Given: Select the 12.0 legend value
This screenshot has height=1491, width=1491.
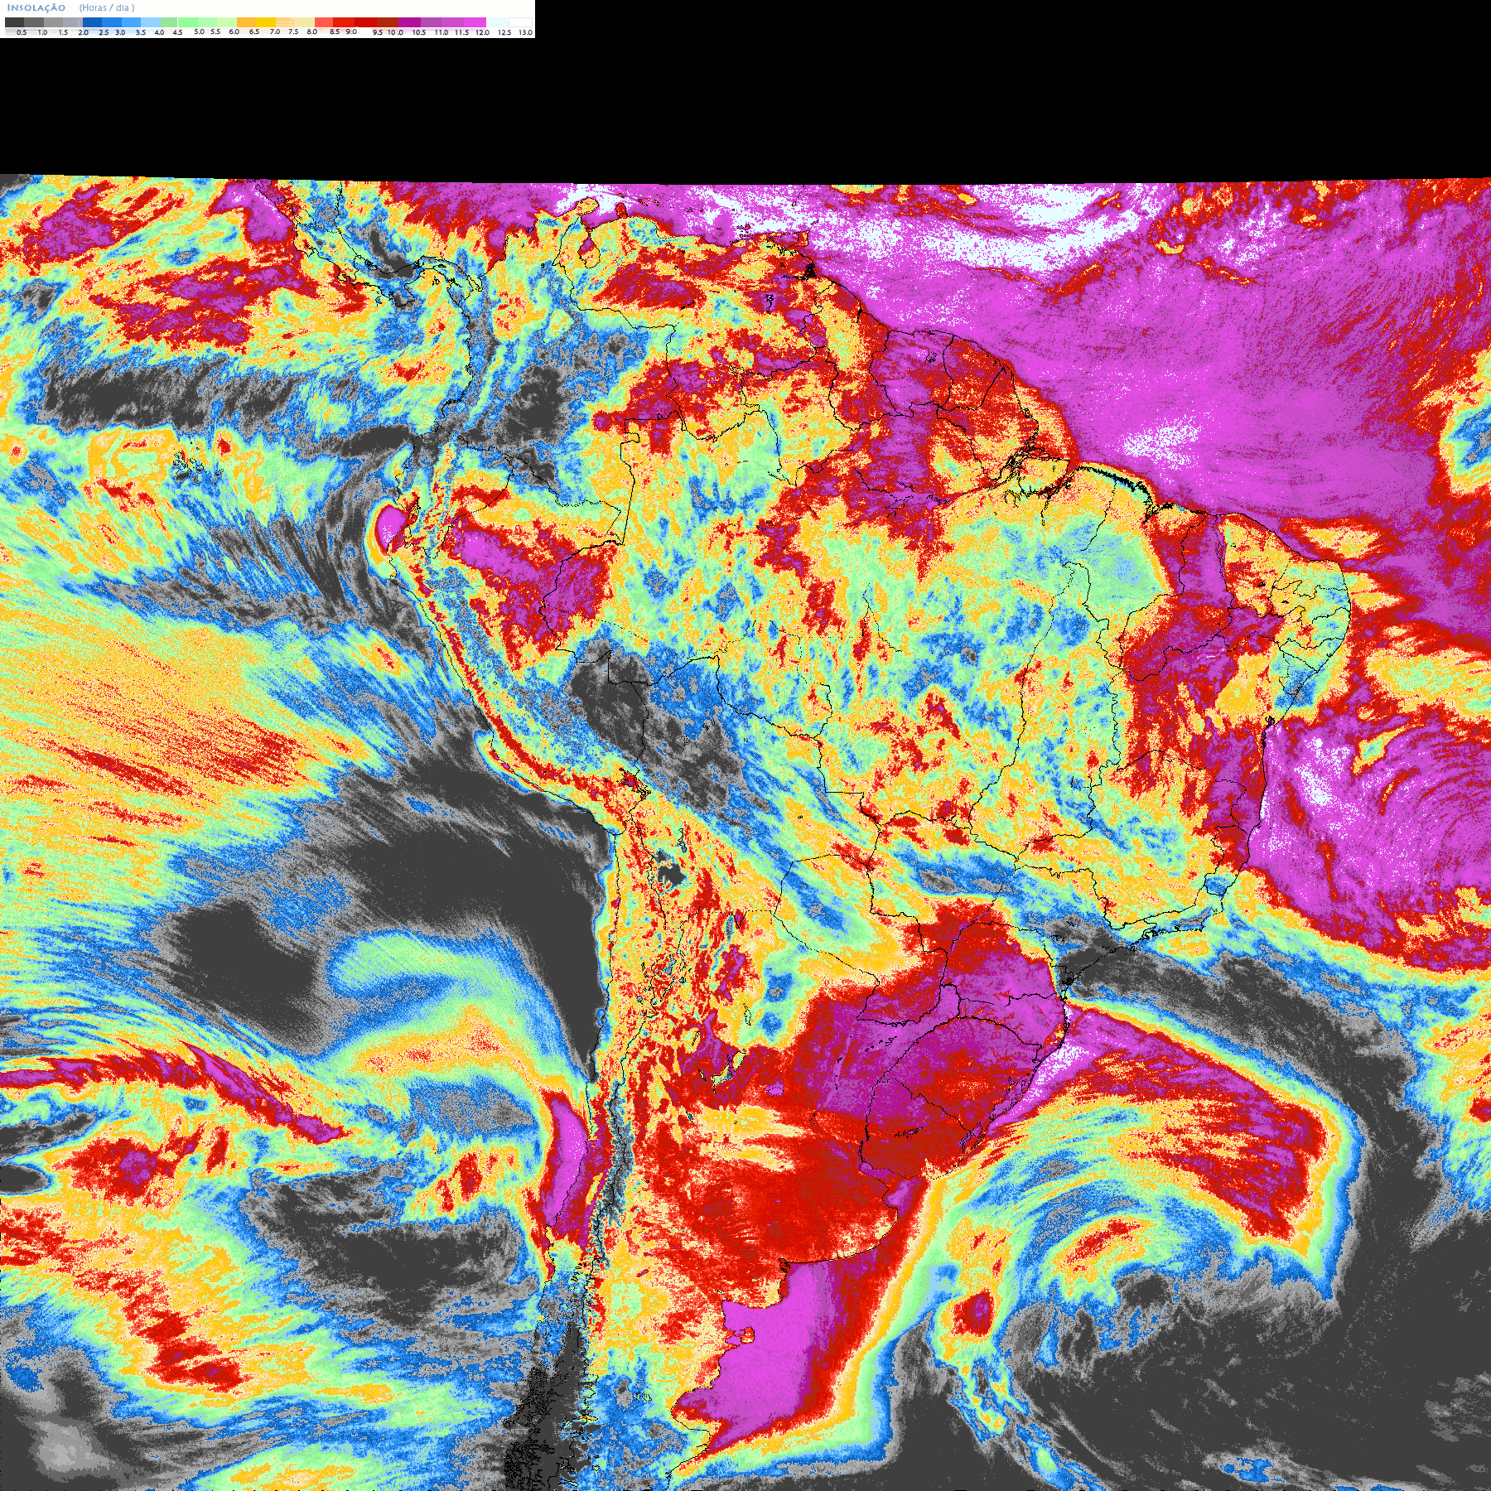Looking at the screenshot, I should [482, 32].
